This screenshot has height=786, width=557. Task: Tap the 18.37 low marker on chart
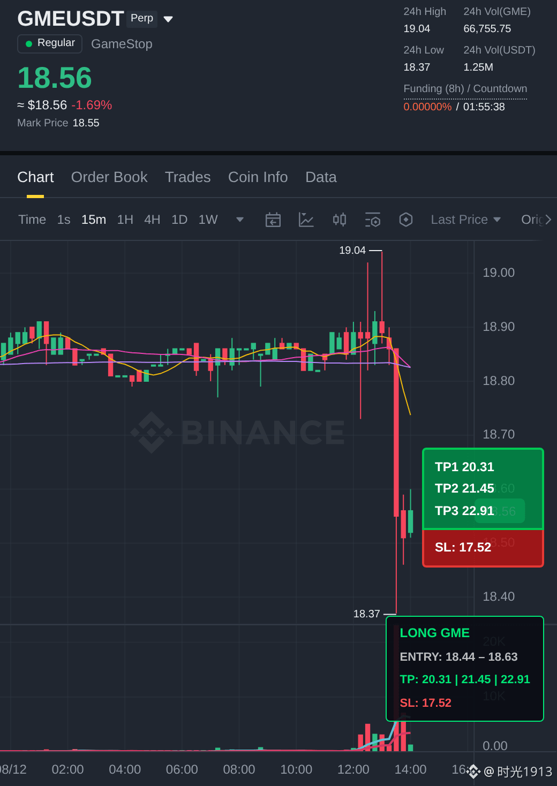tap(367, 614)
